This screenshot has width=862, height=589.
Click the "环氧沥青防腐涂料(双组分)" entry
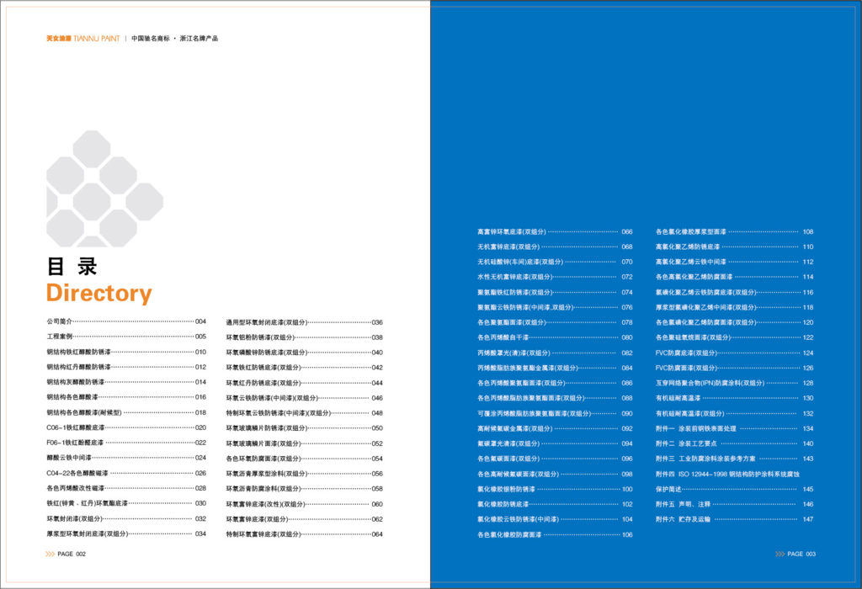(305, 489)
